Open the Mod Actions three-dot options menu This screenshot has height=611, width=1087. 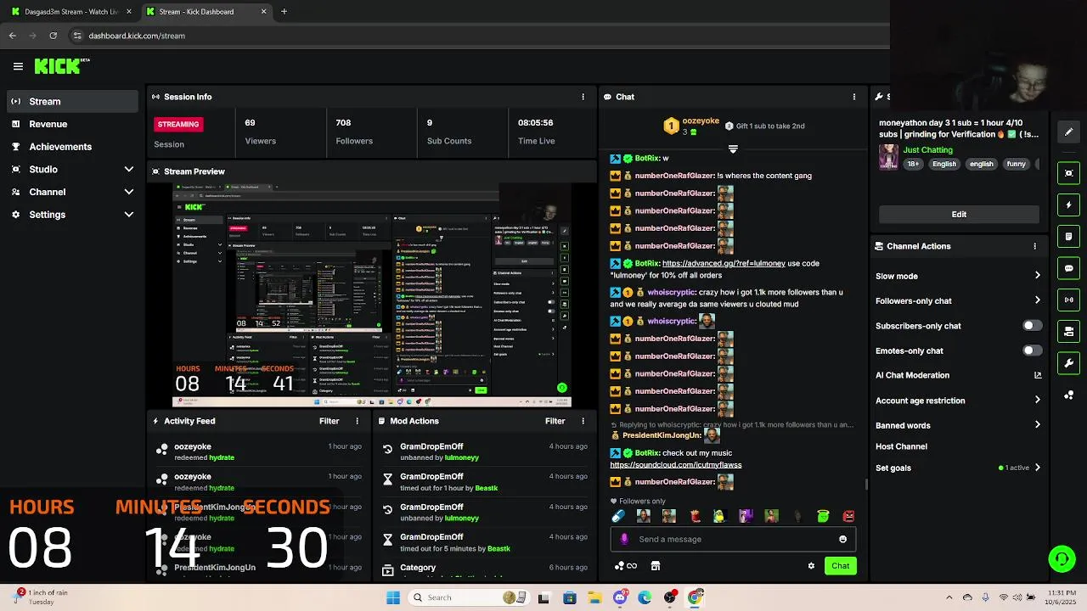point(583,421)
